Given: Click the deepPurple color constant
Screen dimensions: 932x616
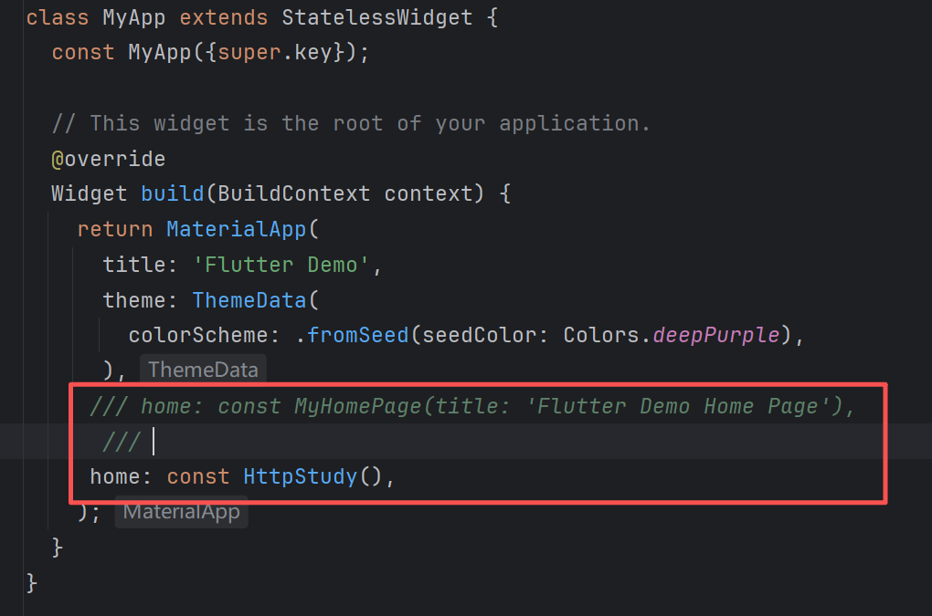Looking at the screenshot, I should click(716, 335).
